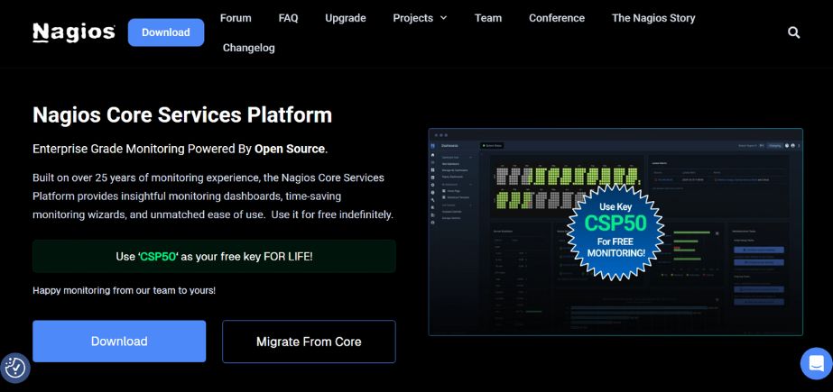
Task: Open the search magnifier icon
Action: click(793, 32)
